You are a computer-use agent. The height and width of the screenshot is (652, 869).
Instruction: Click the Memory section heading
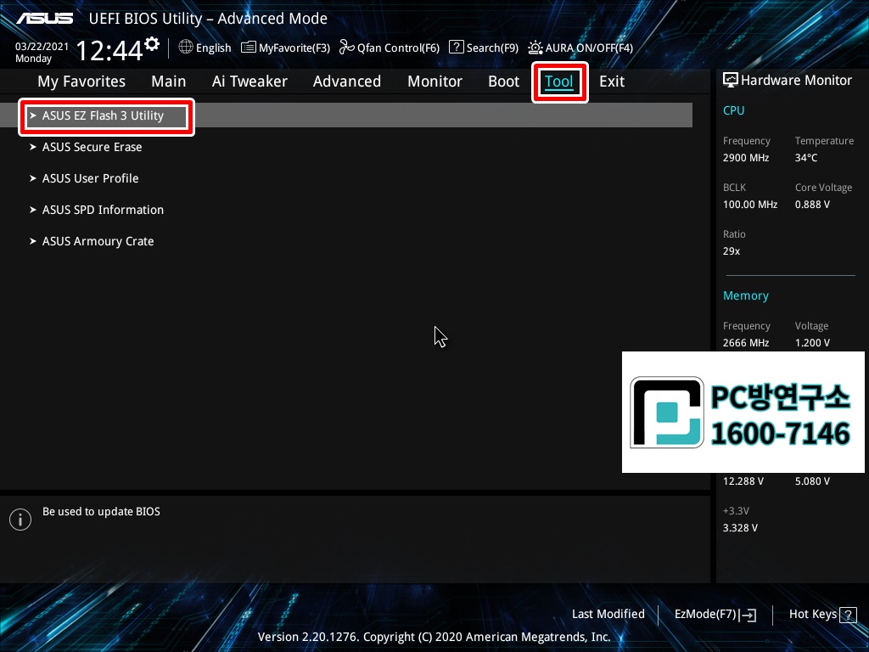coord(745,295)
